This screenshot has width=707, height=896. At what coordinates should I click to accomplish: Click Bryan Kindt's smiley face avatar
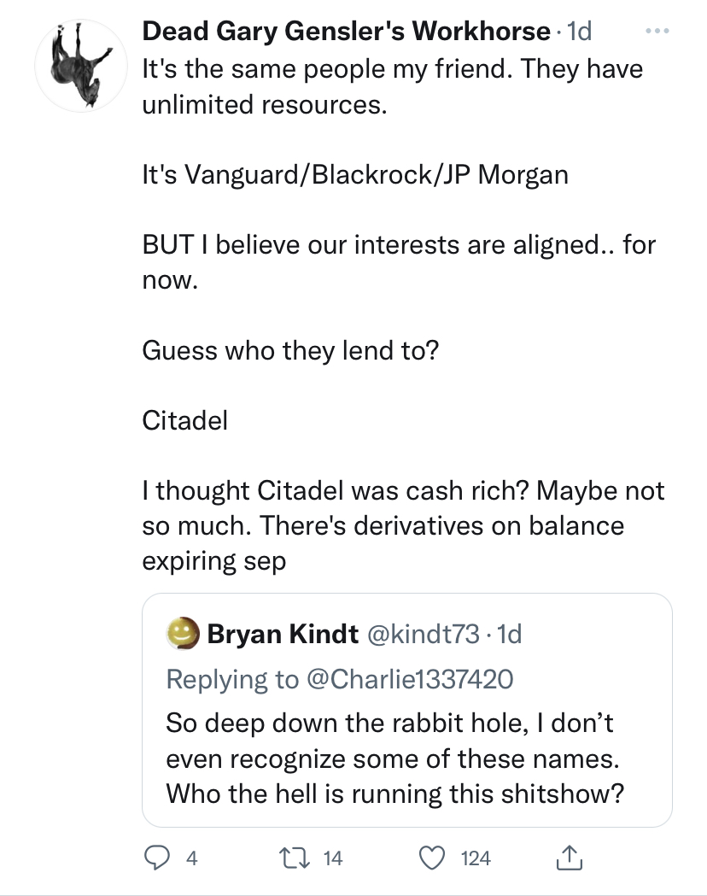coord(180,635)
